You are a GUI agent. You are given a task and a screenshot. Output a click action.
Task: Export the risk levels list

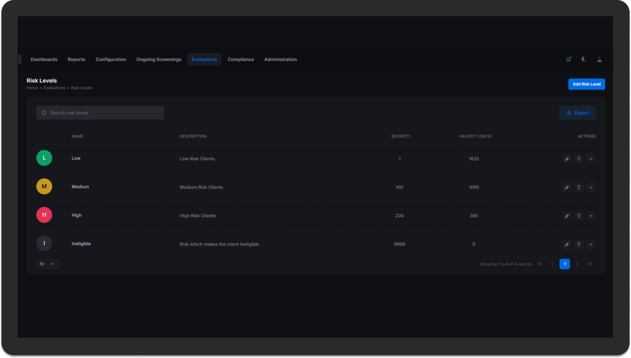577,113
